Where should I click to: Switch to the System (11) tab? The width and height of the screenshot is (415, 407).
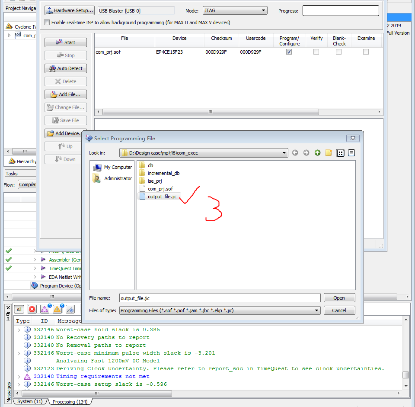click(29, 402)
